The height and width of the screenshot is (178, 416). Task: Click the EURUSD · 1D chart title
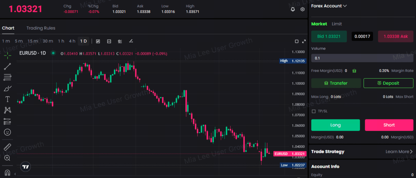tap(33, 53)
